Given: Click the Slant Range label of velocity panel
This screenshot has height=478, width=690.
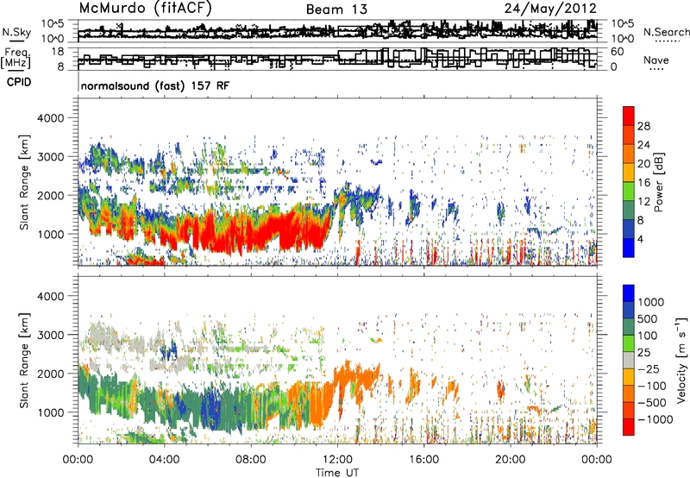Looking at the screenshot, I should pos(24,360).
